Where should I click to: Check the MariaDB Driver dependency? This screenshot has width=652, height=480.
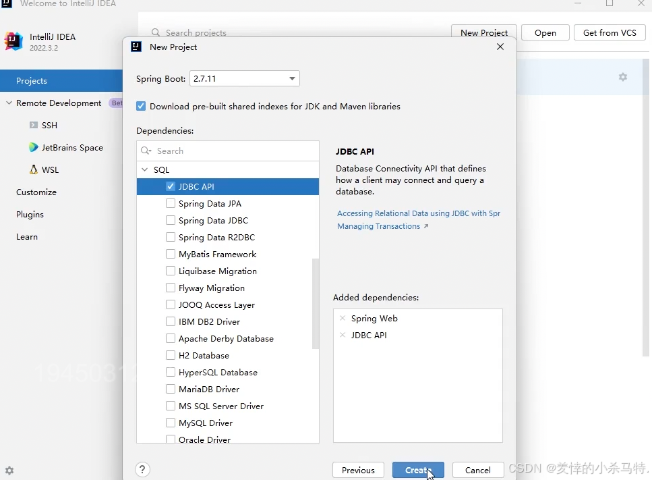[x=171, y=389]
